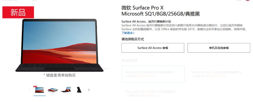The height and width of the screenshot is (102, 253).
Task: Click the 请选择购买方式 heading
Action: (x=133, y=39)
